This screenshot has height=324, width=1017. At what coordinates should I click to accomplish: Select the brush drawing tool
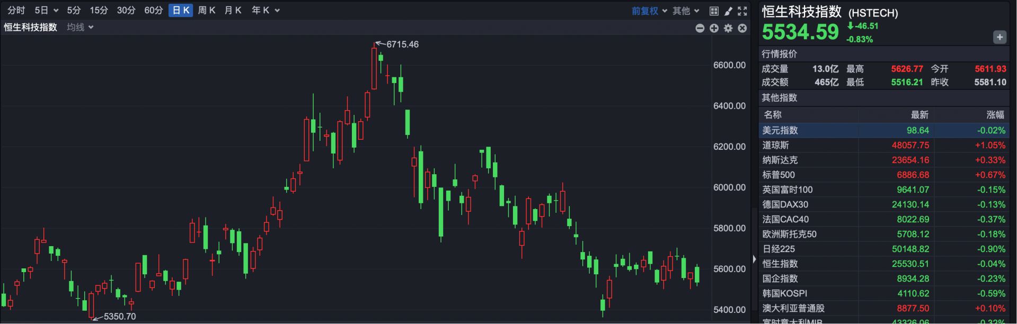728,11
